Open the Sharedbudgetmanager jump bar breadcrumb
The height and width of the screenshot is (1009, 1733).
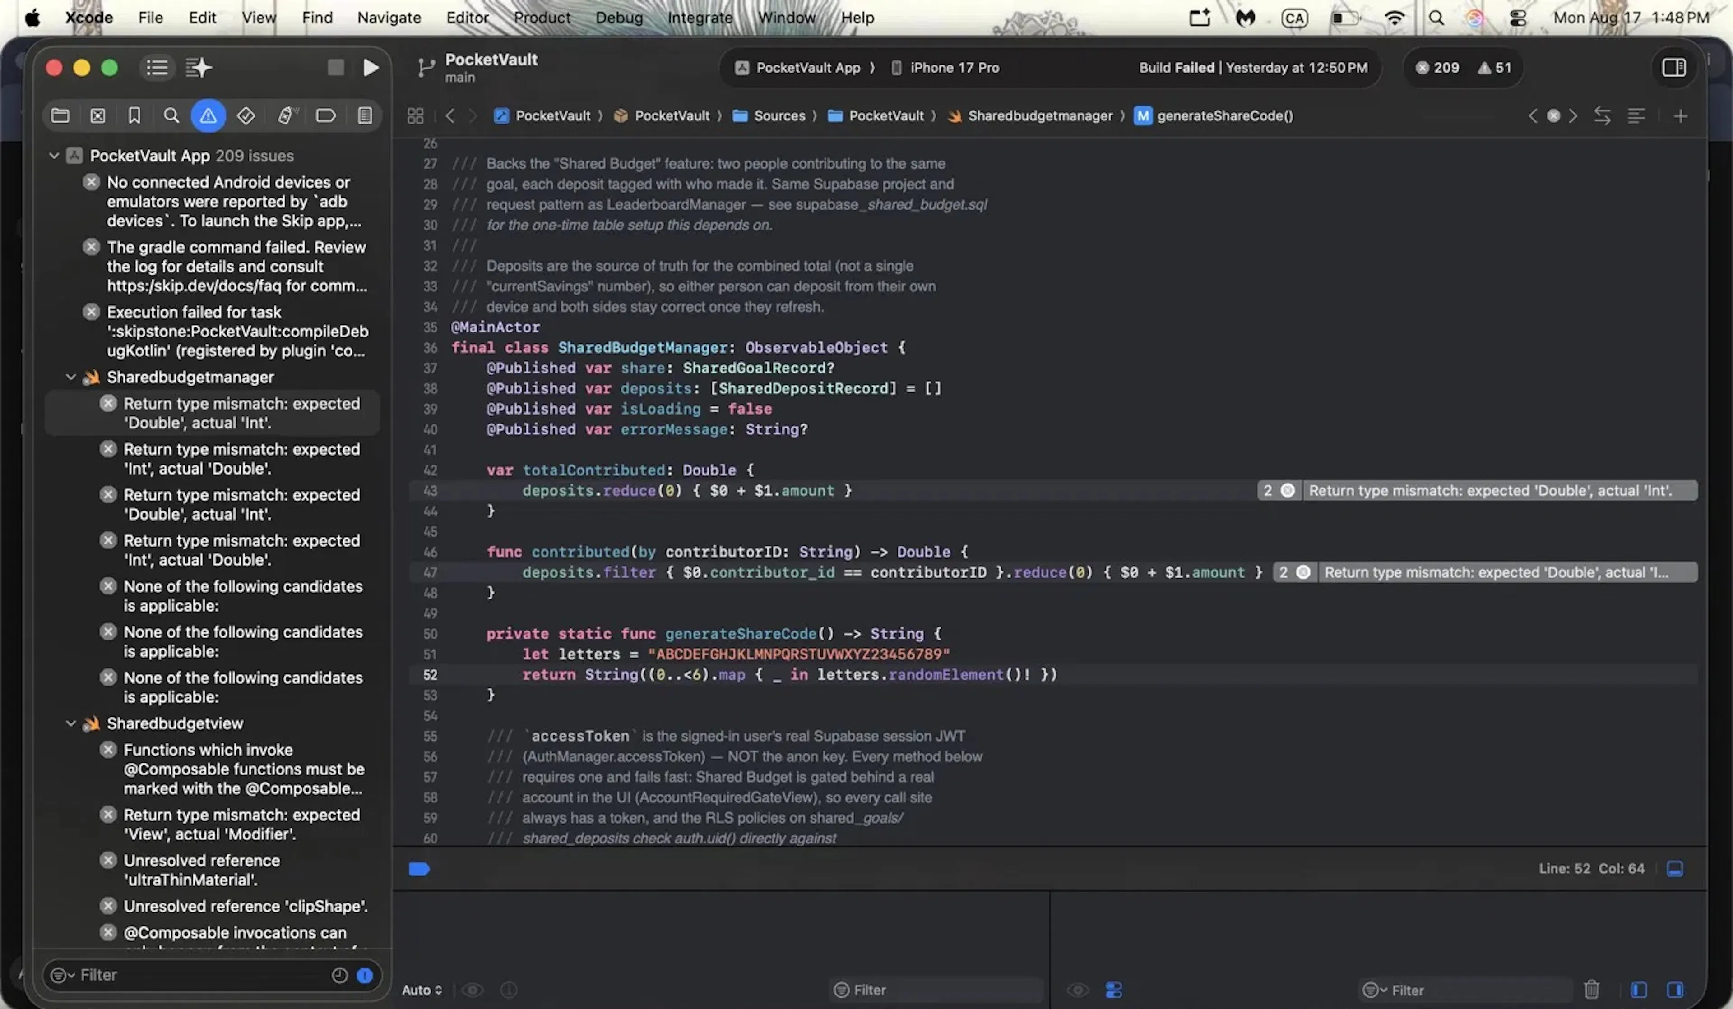click(x=1030, y=115)
